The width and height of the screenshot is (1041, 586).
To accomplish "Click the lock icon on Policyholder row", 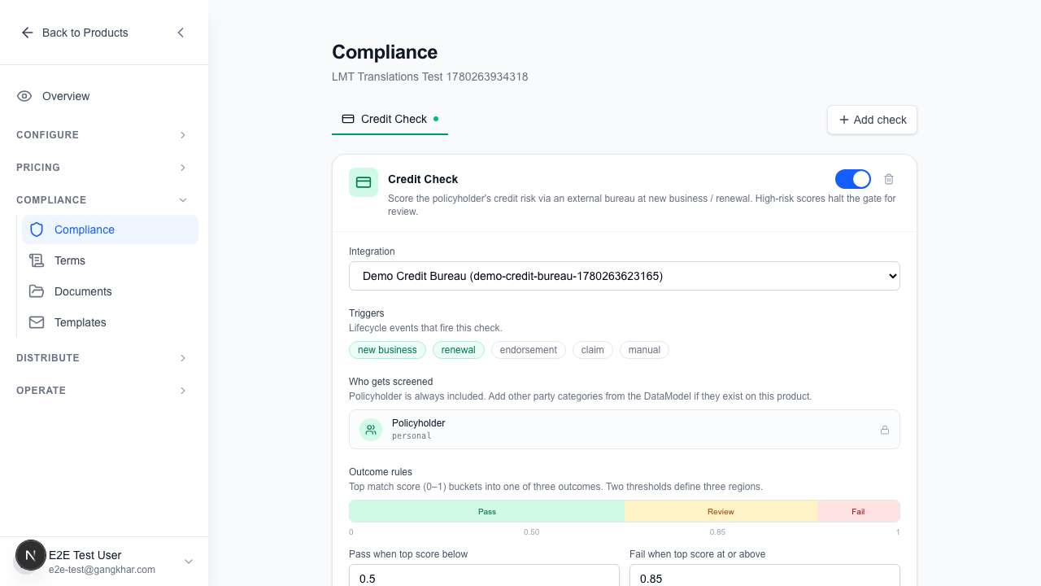I will (x=885, y=430).
